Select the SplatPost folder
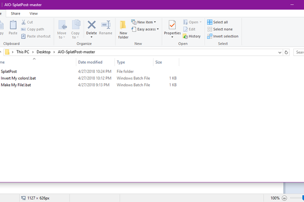The height and width of the screenshot is (202, 304). pos(9,72)
